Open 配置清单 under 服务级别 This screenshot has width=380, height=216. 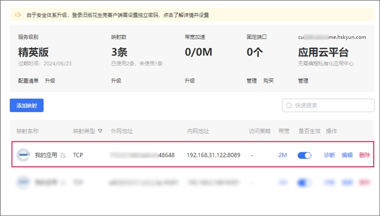(28, 81)
